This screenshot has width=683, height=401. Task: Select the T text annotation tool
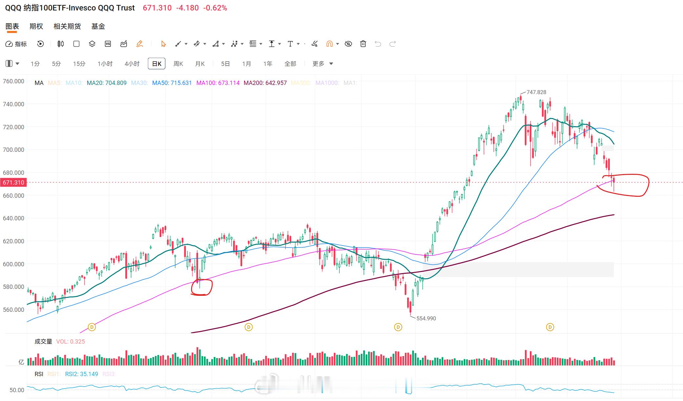(290, 44)
